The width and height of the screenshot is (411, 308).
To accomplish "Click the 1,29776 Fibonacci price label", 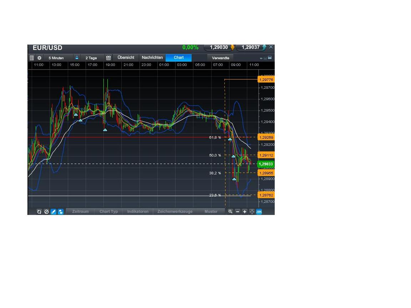I will coord(266,79).
